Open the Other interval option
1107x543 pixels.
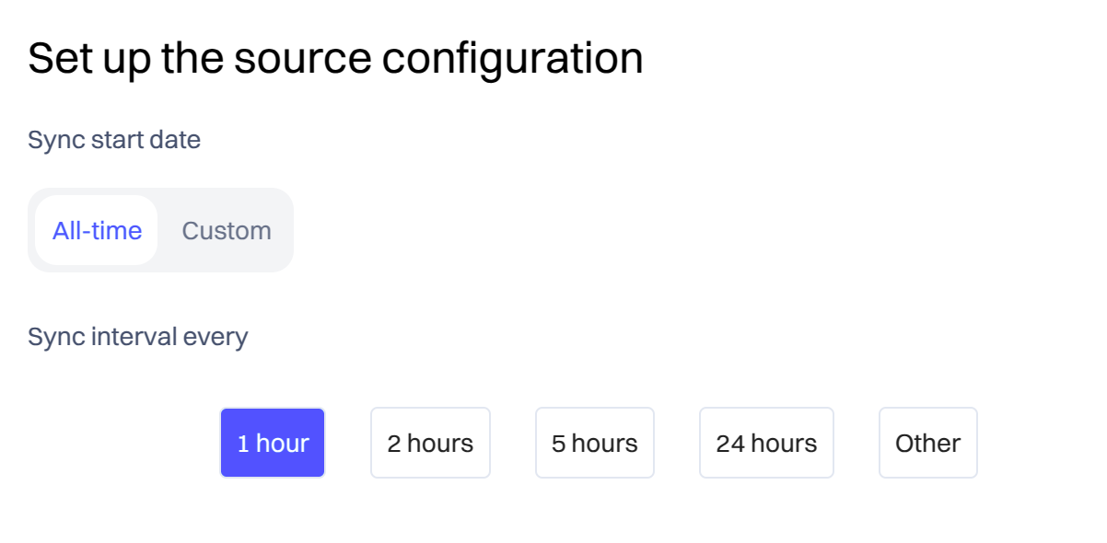(x=928, y=443)
